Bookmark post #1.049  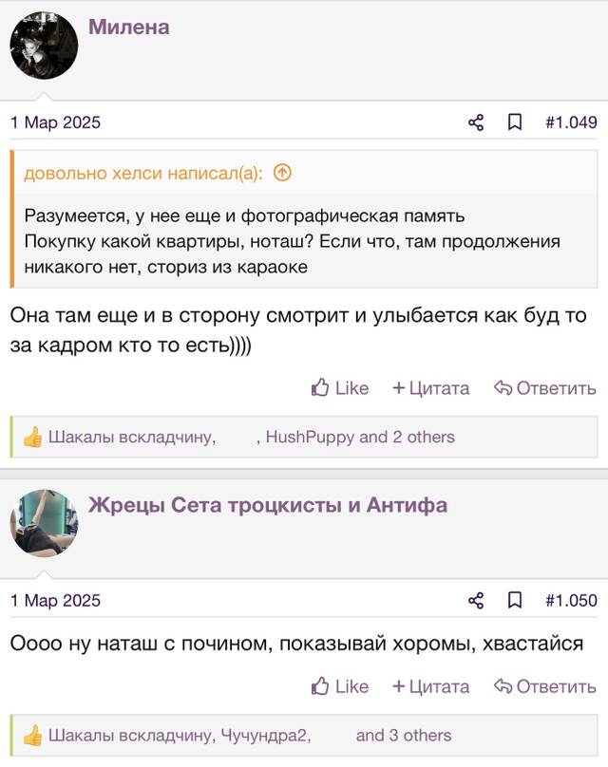[515, 122]
